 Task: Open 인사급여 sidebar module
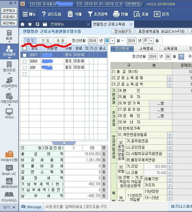pyautogui.click(x=9, y=52)
